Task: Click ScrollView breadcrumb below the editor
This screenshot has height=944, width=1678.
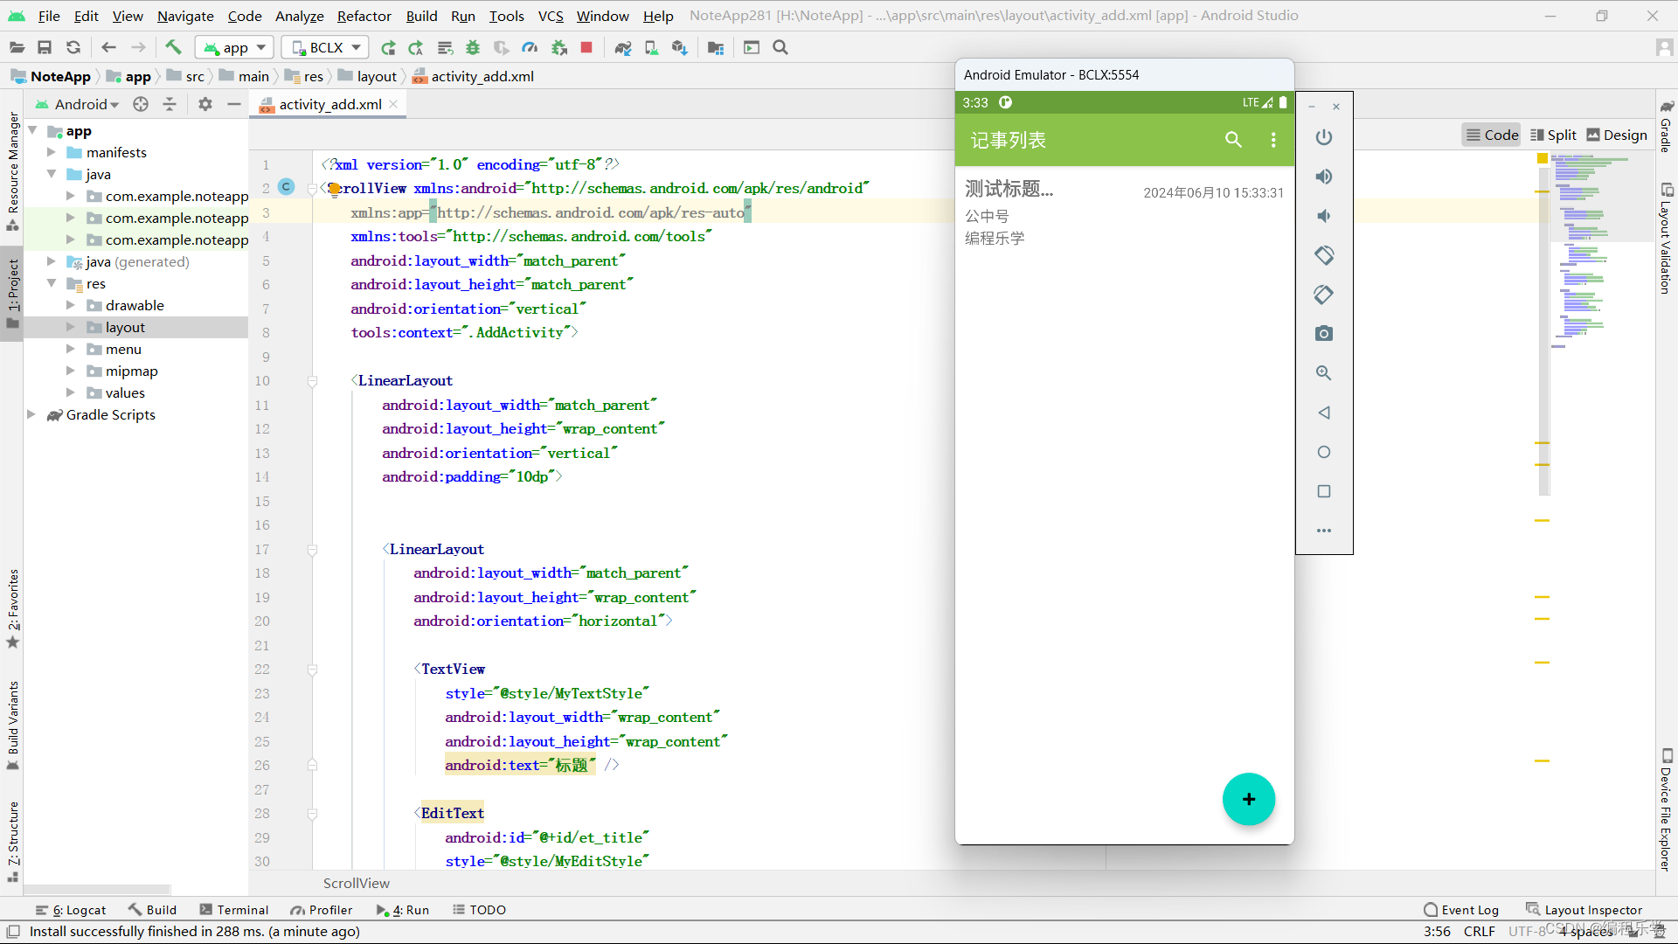Action: click(x=357, y=883)
